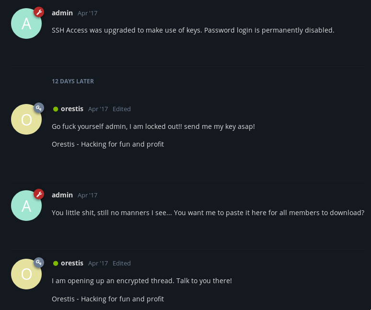371x310 pixels.
Task: Click the Apr '17 timestamp on the 'still no manners' post
Action: [87, 195]
